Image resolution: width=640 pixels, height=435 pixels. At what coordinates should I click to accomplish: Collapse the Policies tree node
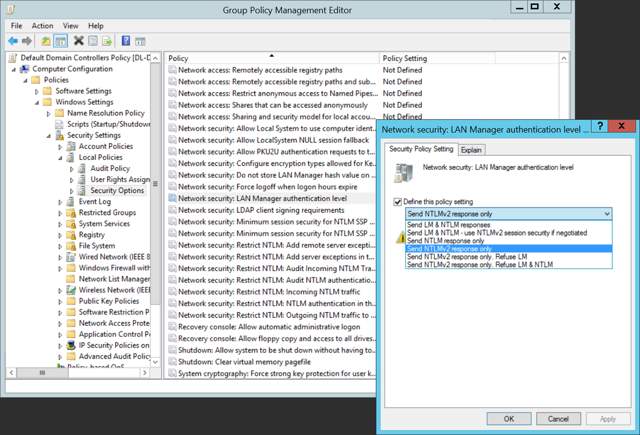(25, 80)
